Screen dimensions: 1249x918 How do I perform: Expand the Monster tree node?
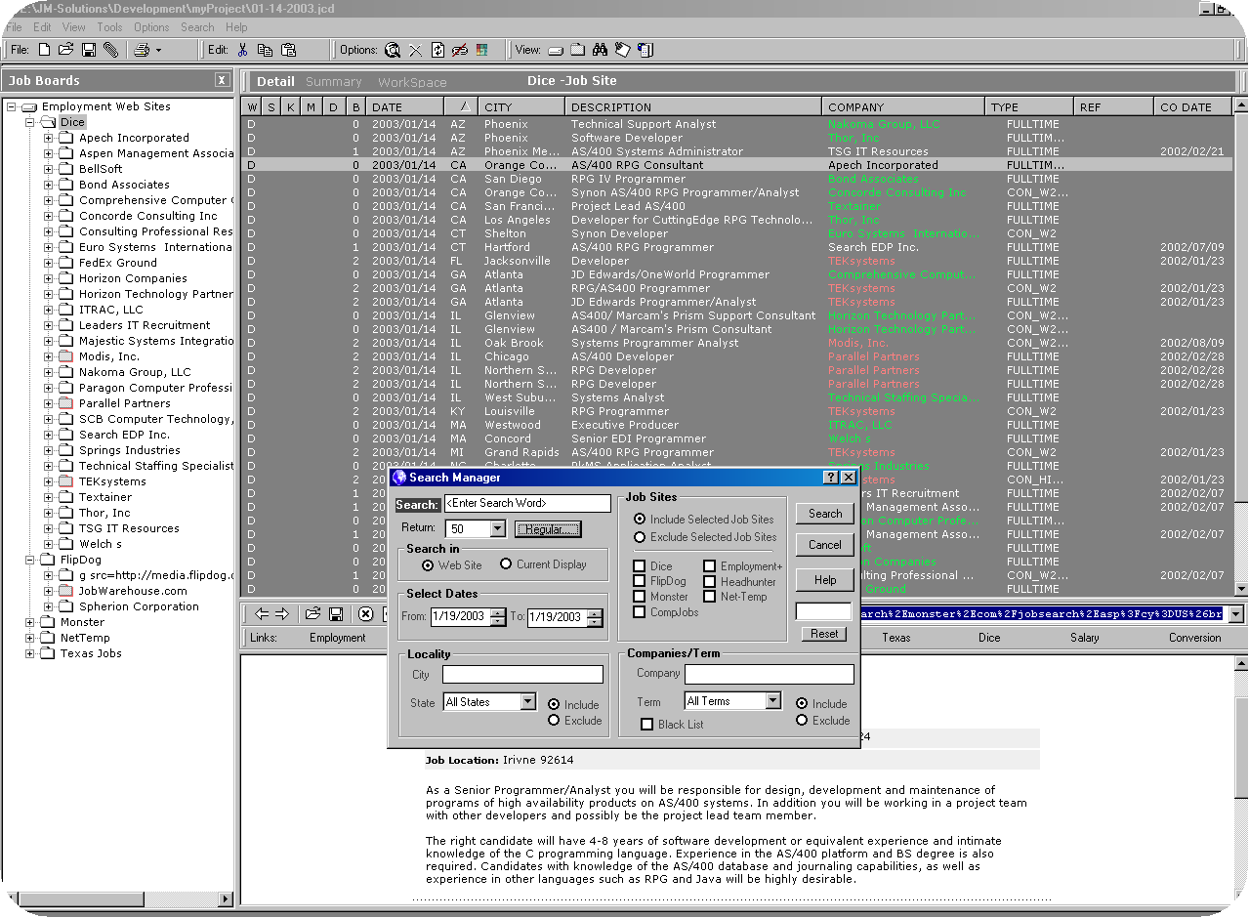[30, 622]
